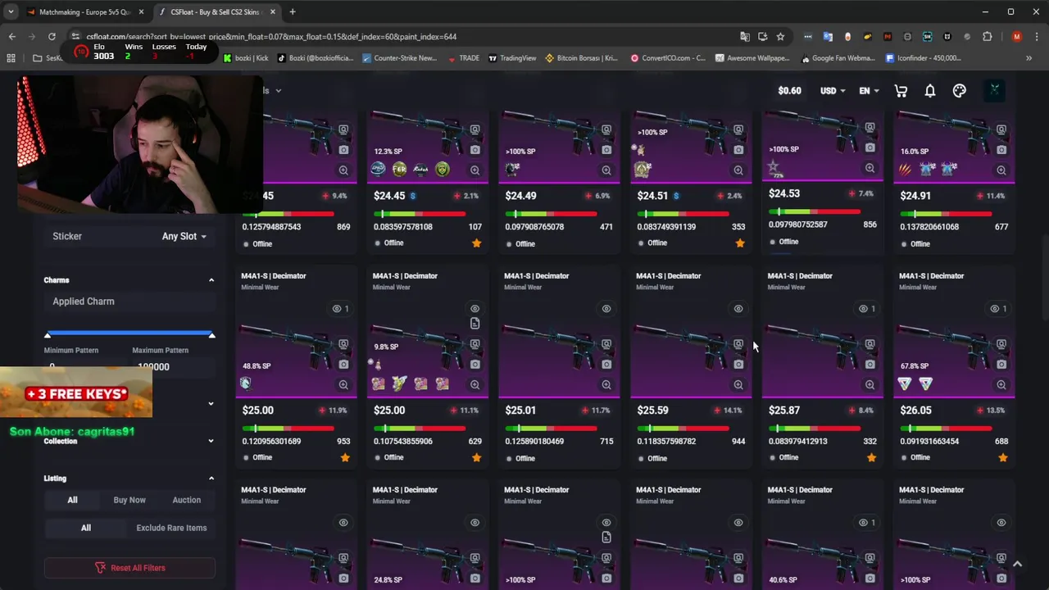Click screenshot camera icon on $25.01 card
The height and width of the screenshot is (590, 1049).
coord(606,364)
